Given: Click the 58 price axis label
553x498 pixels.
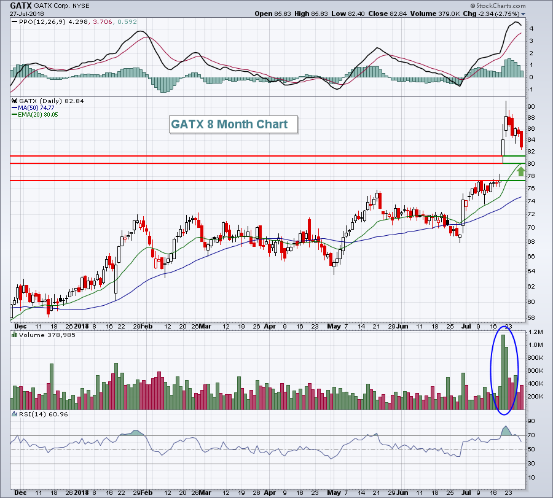Looking at the screenshot, I should pyautogui.click(x=531, y=318).
